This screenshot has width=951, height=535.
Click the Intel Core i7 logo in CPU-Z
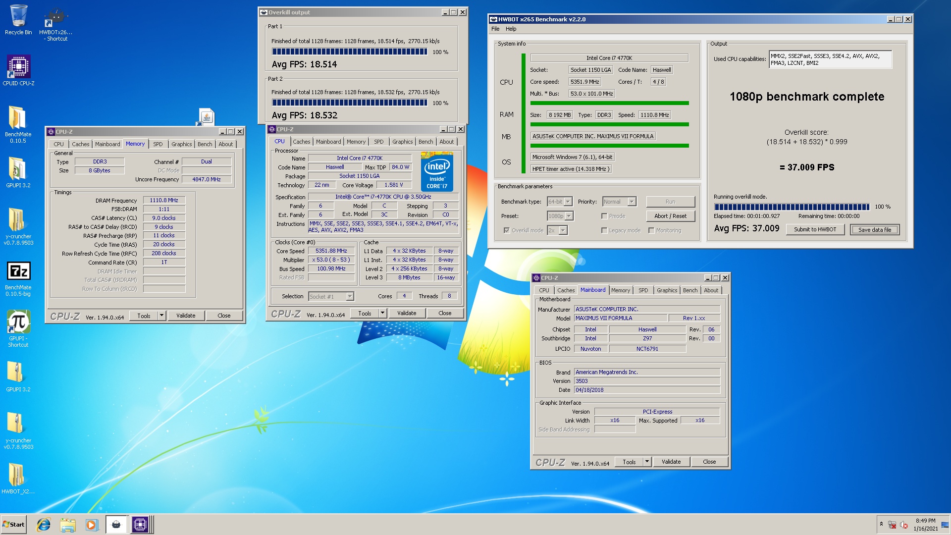pyautogui.click(x=437, y=172)
